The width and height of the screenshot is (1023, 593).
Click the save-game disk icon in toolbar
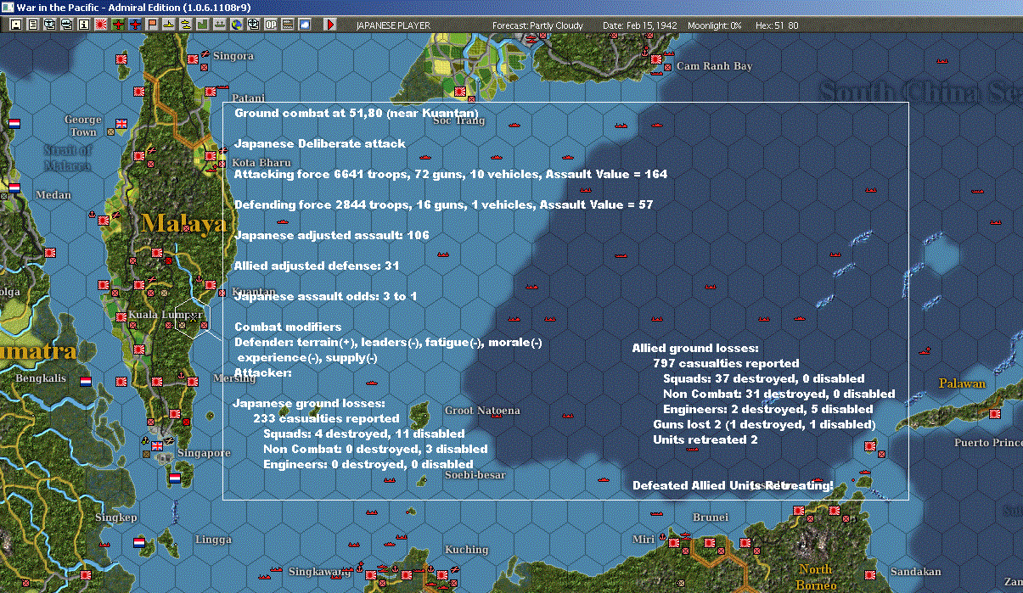(16, 25)
